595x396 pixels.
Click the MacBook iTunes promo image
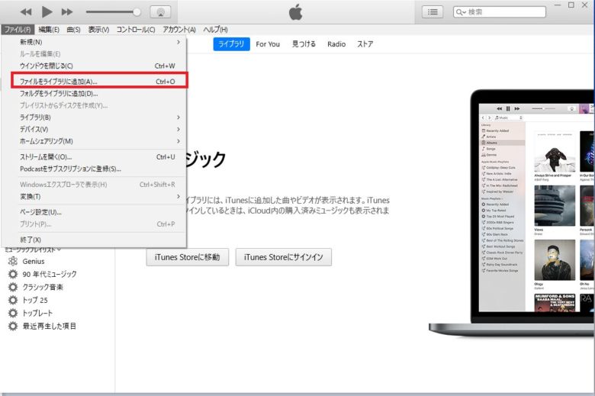pos(512,213)
